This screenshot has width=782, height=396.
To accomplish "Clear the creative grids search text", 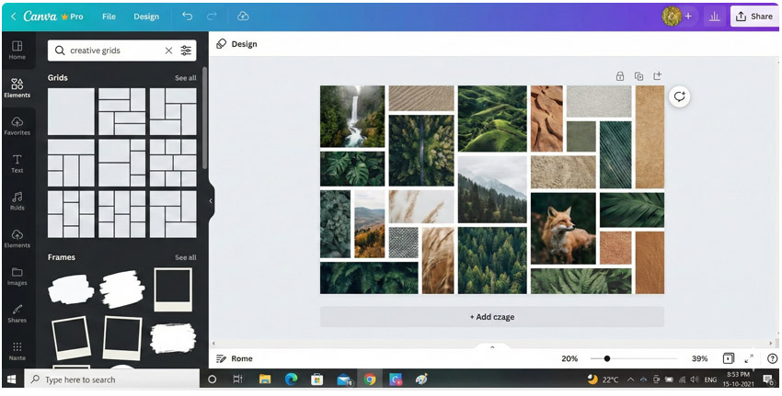I will tap(168, 51).
